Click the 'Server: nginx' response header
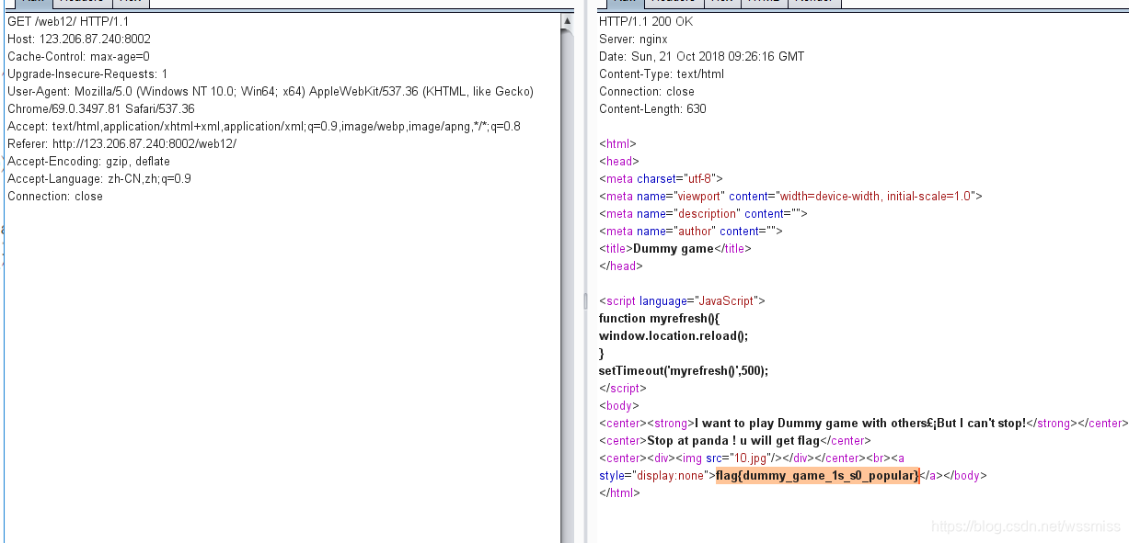 click(x=633, y=39)
